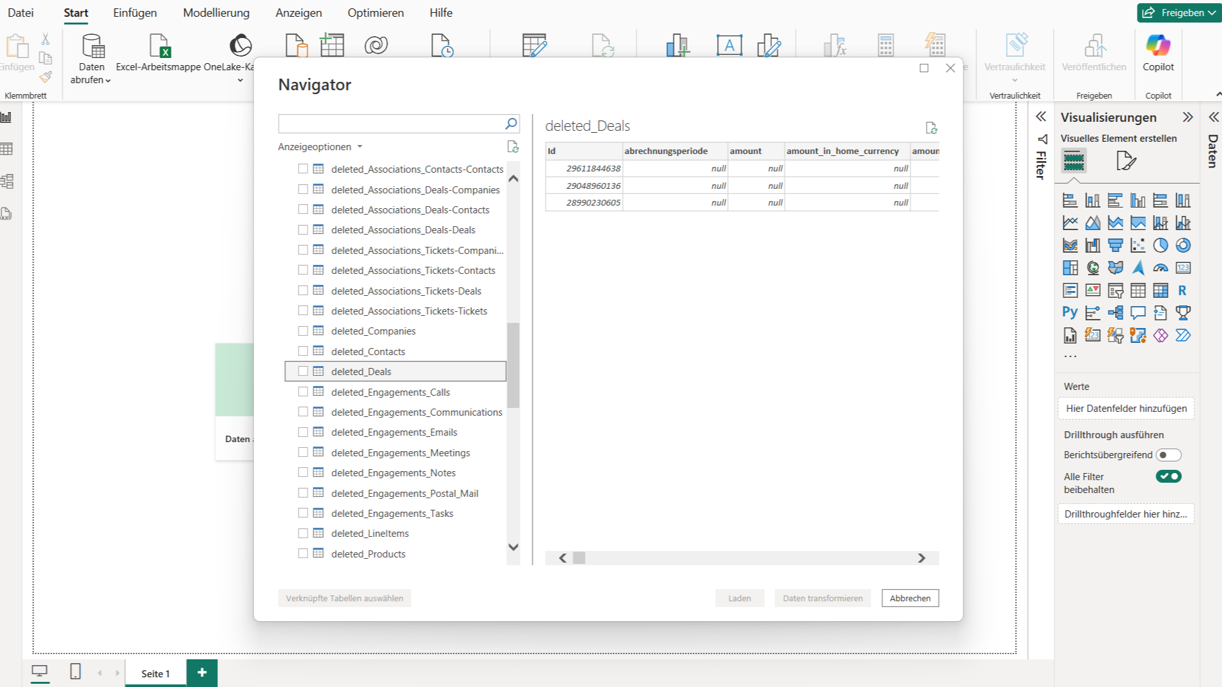Viewport: 1222px width, 687px height.
Task: Open the Modellierung ribbon tab
Action: (x=216, y=12)
